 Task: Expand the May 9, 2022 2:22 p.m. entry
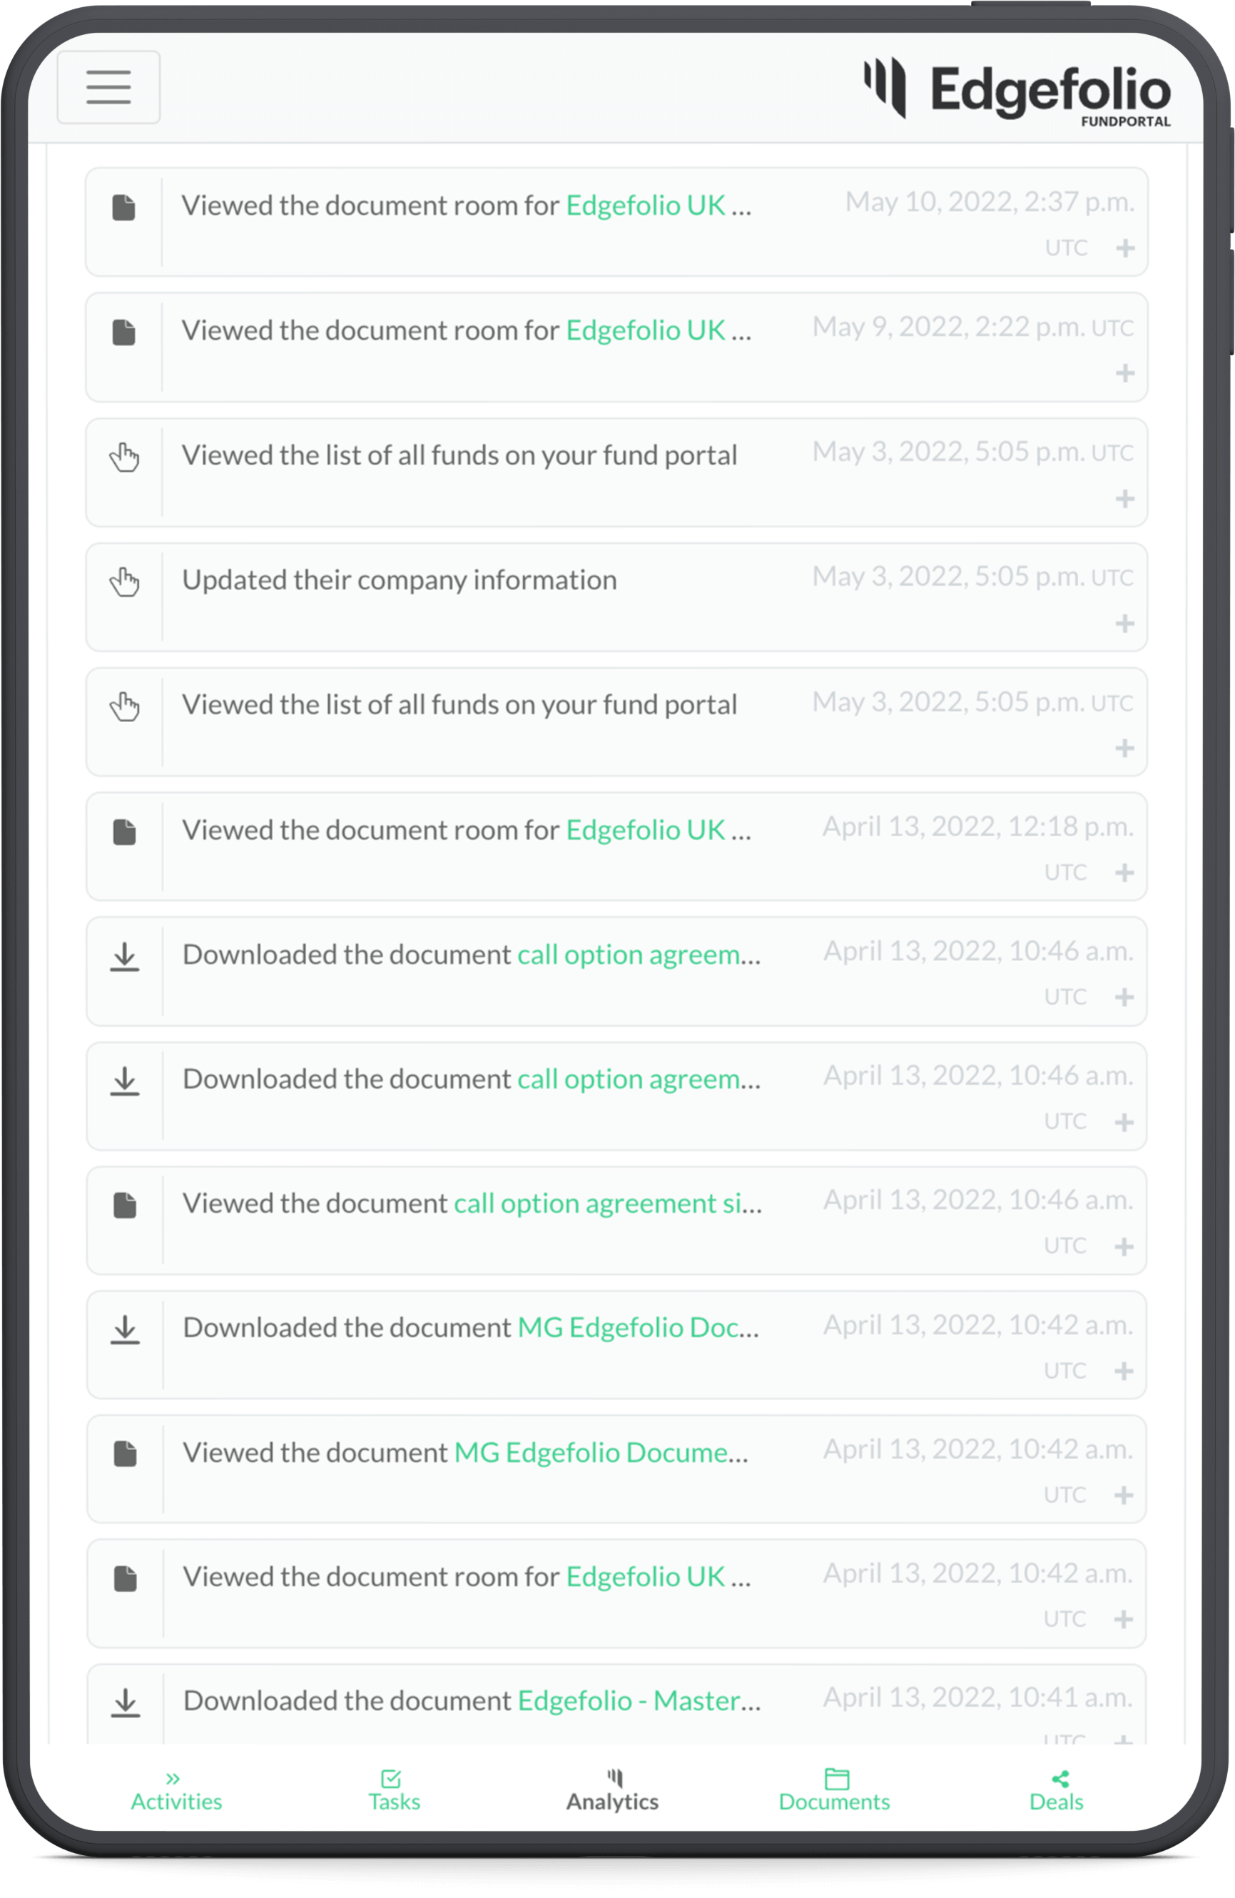(x=1125, y=372)
